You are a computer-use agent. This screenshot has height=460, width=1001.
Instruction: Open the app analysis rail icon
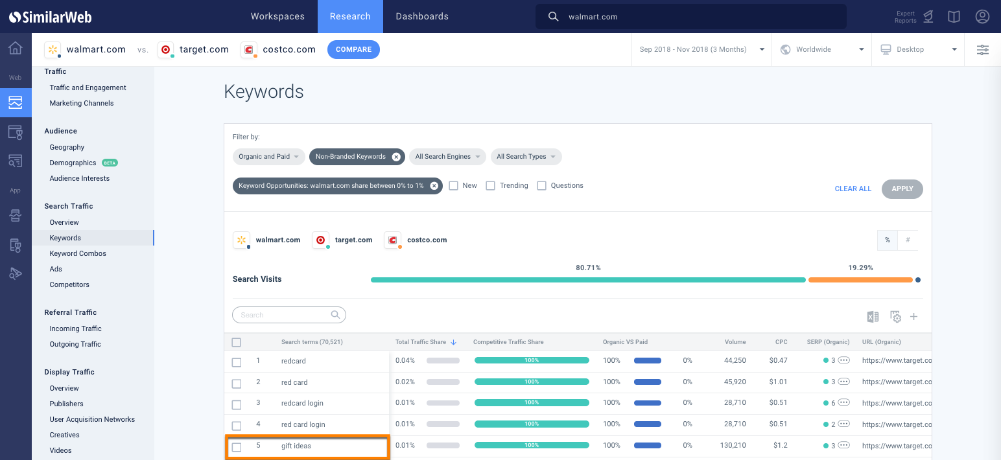(16, 216)
